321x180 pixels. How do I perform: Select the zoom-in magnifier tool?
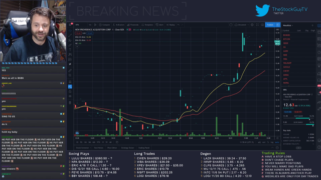70,75
